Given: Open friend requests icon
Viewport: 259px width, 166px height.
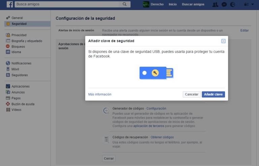Looking at the screenshot, I should (x=215, y=4).
